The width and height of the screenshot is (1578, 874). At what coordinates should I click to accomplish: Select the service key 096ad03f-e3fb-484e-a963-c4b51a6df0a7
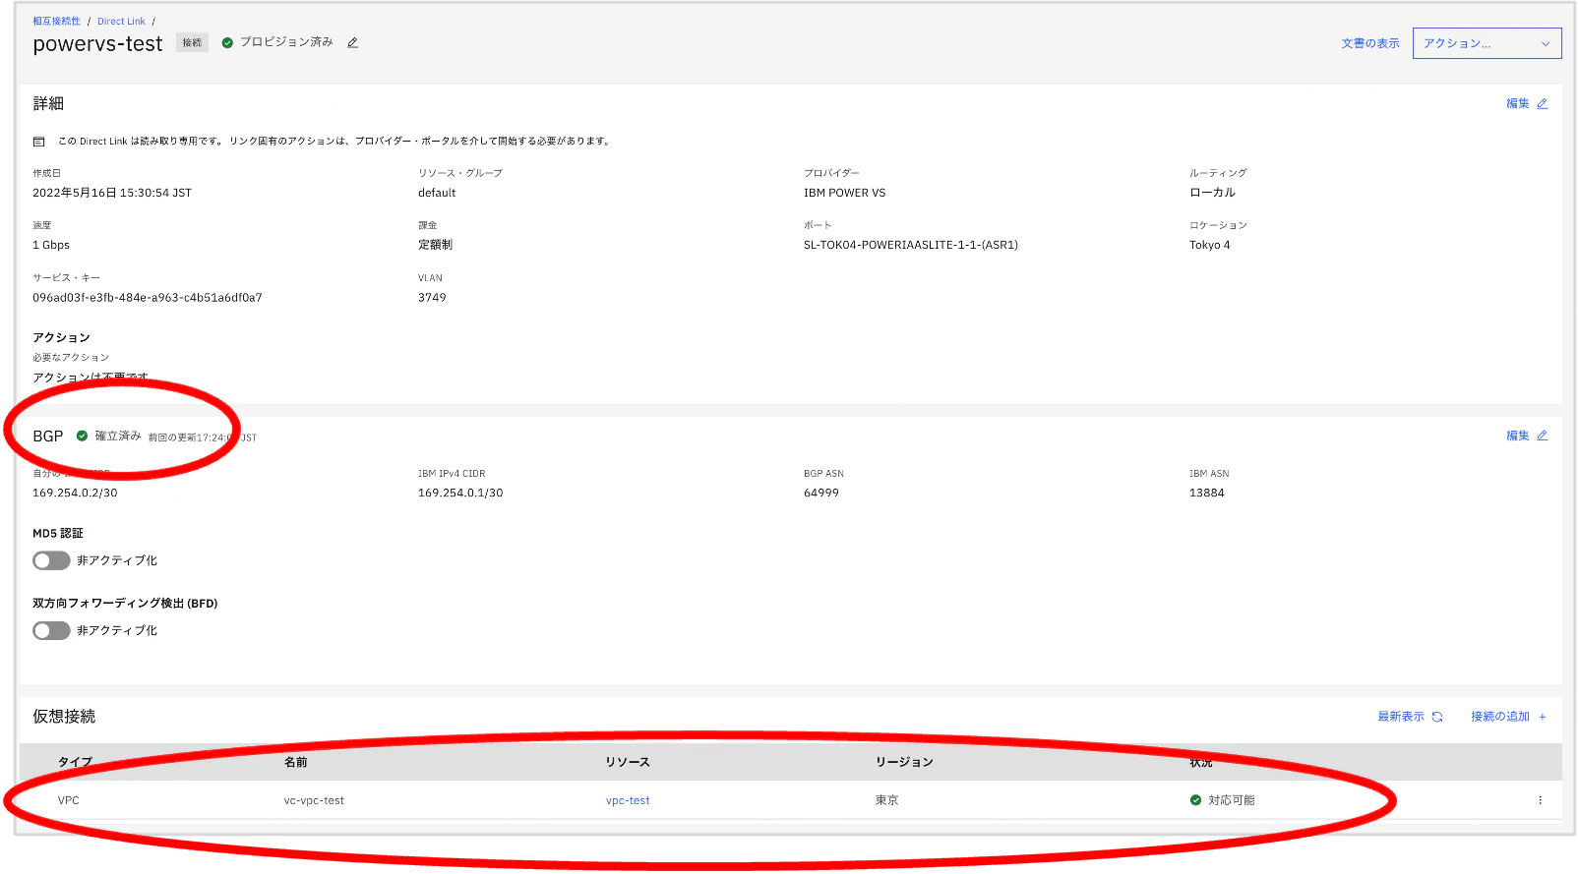(x=148, y=298)
